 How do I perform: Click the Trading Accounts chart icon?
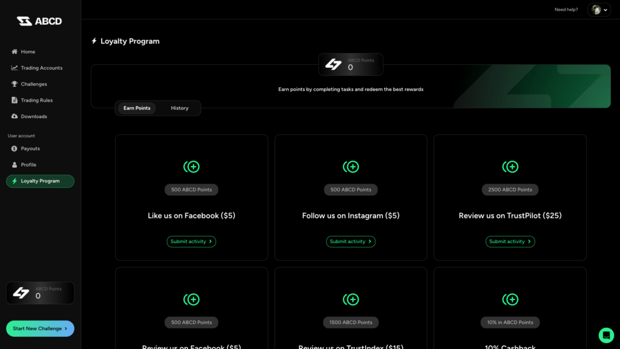pos(15,68)
